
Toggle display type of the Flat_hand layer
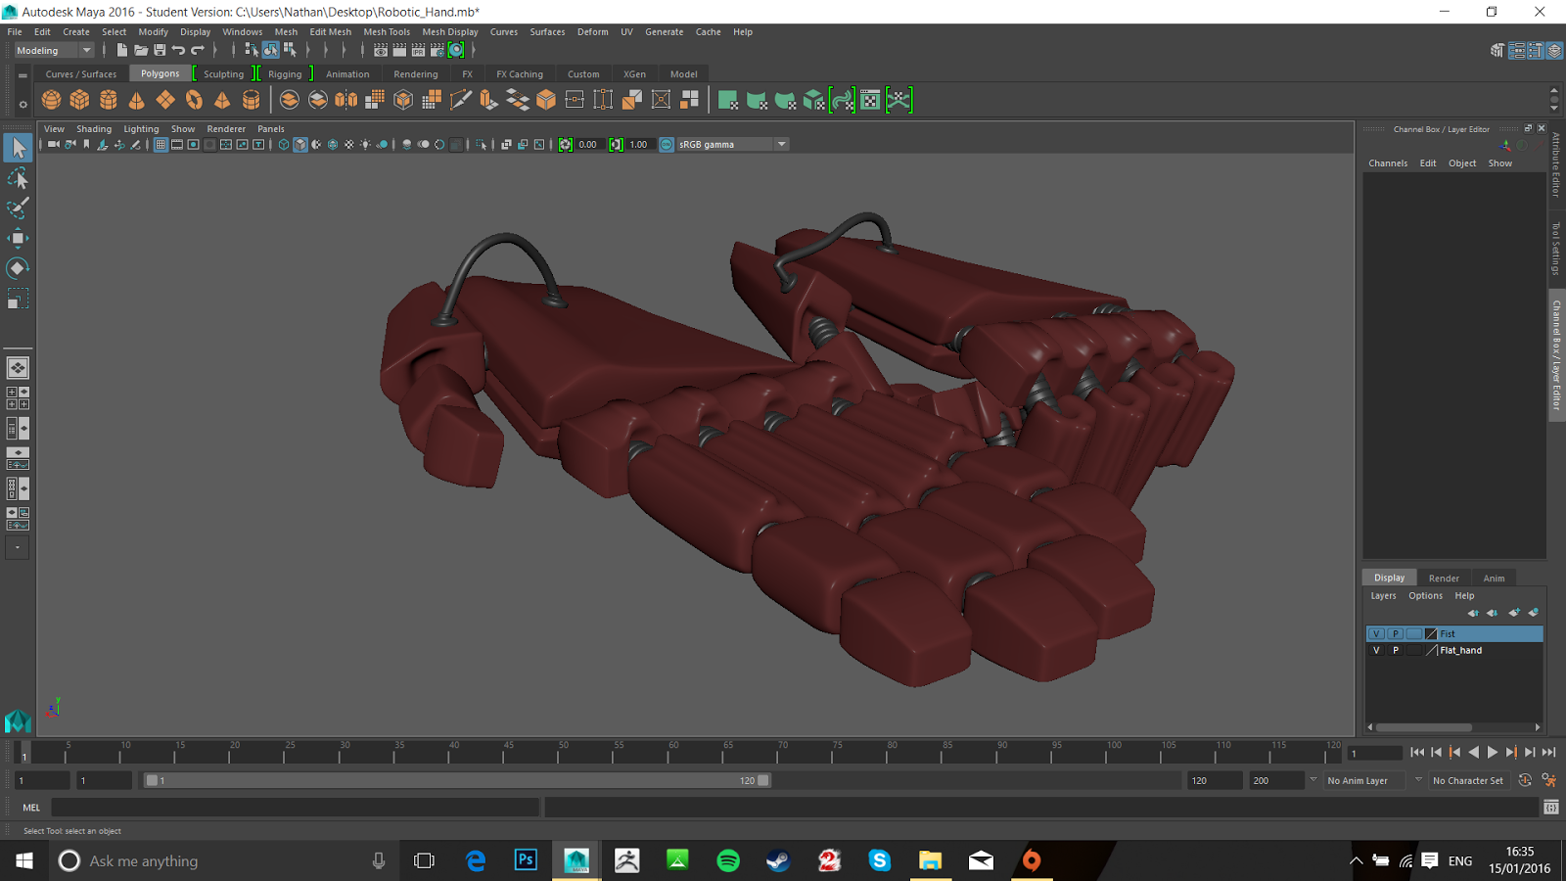1414,650
